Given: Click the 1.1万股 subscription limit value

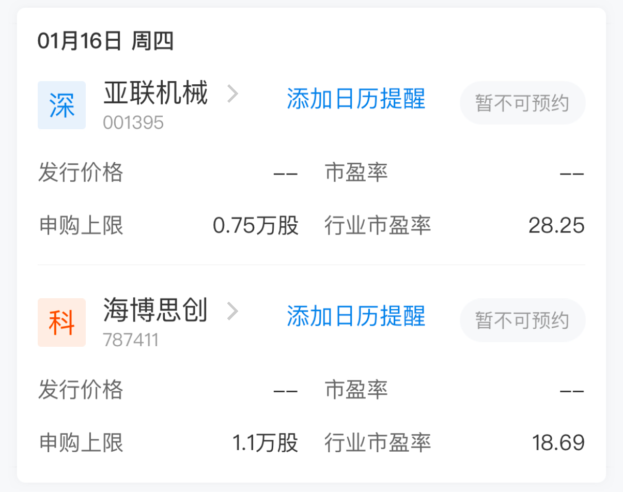Looking at the screenshot, I should click(265, 442).
